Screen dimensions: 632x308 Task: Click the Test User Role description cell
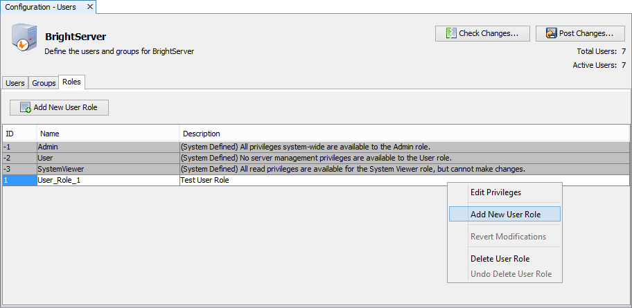tap(291, 180)
